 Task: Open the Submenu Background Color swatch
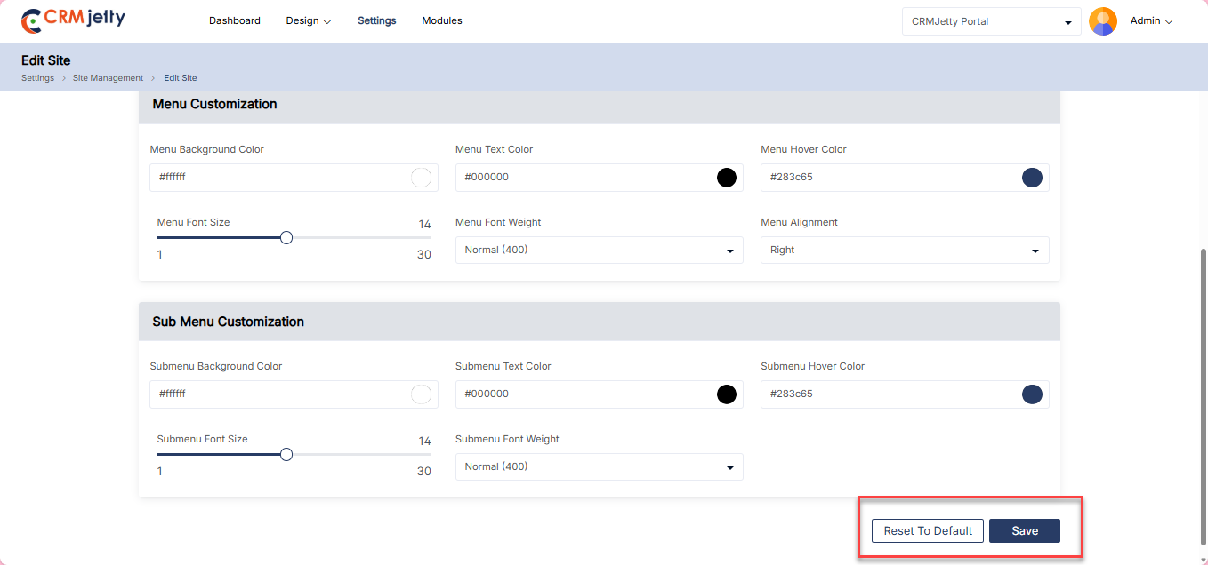click(x=421, y=394)
